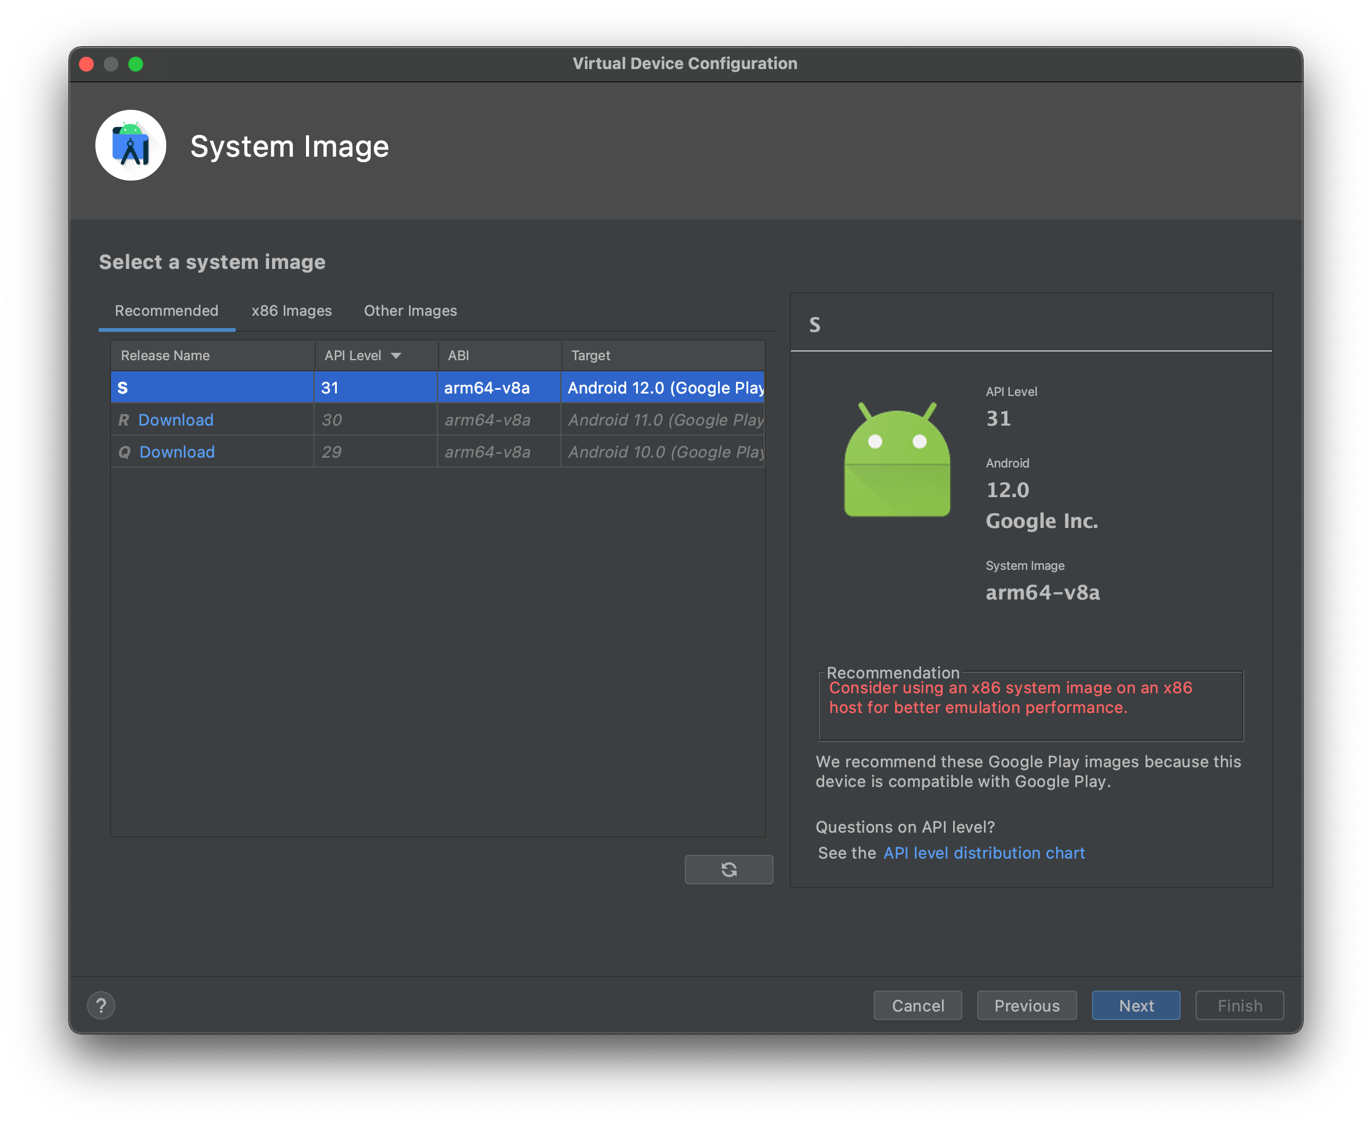Click the refresh system images icon button
This screenshot has height=1125, width=1372.
(729, 869)
